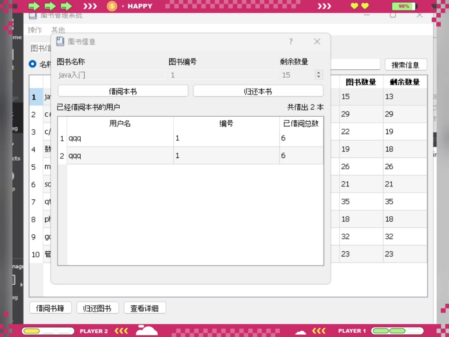Close the 图书信息 dialog
This screenshot has height=337, width=449.
(317, 42)
